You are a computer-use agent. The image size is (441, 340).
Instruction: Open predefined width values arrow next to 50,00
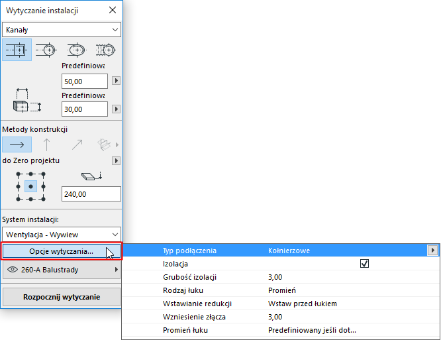click(x=116, y=81)
